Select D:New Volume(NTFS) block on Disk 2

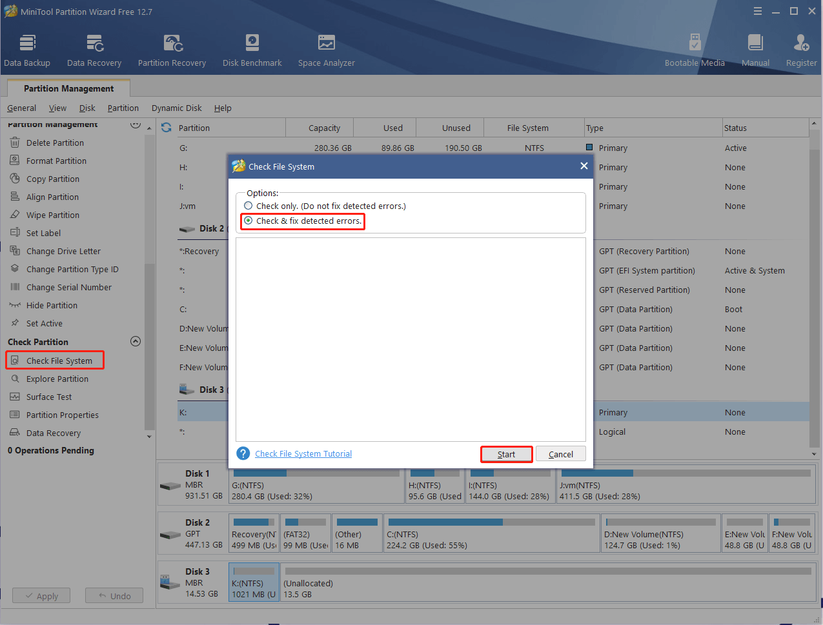tap(660, 533)
